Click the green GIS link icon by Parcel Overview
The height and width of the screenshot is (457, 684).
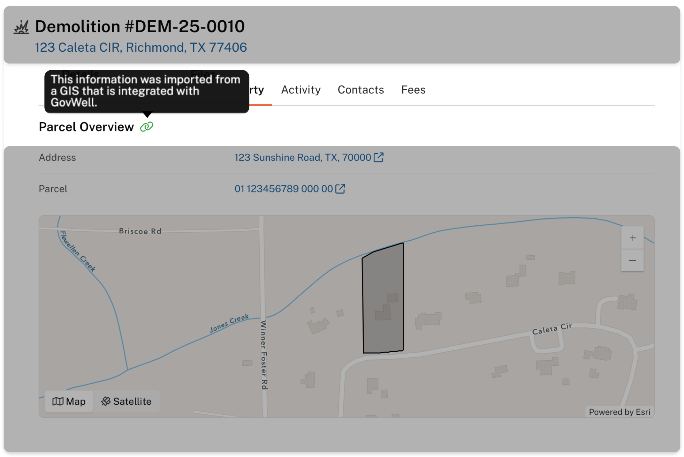point(147,127)
